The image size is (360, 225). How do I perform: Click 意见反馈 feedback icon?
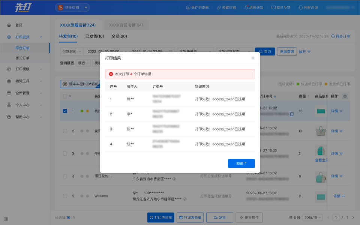[273, 7]
